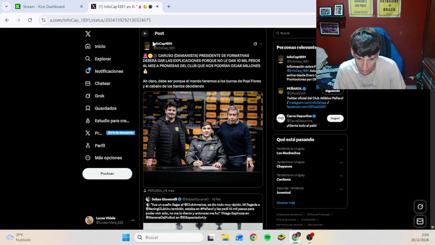The height and width of the screenshot is (245, 435).
Task: Open the post's three-dot menu
Action: [x=261, y=44]
